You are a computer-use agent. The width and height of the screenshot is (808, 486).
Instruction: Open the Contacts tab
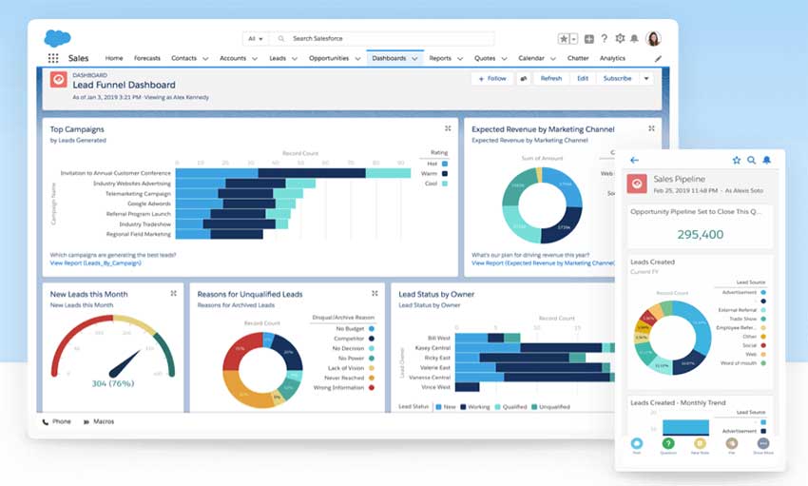point(183,58)
